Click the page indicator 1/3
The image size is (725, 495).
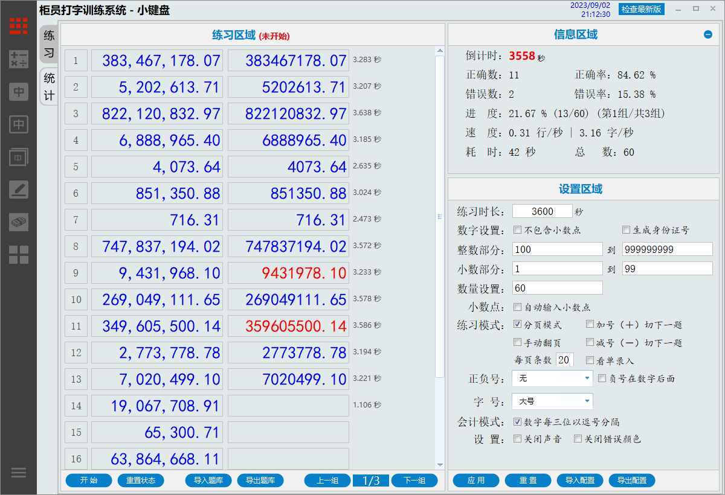(371, 481)
